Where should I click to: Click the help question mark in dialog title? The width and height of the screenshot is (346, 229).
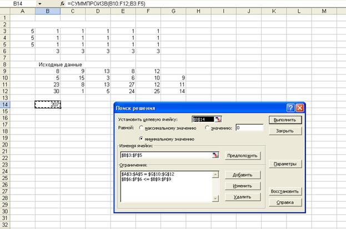tap(290, 108)
